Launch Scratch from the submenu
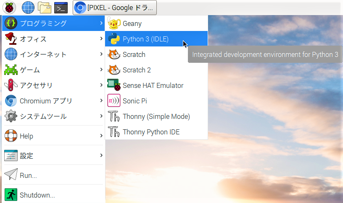 click(x=156, y=54)
